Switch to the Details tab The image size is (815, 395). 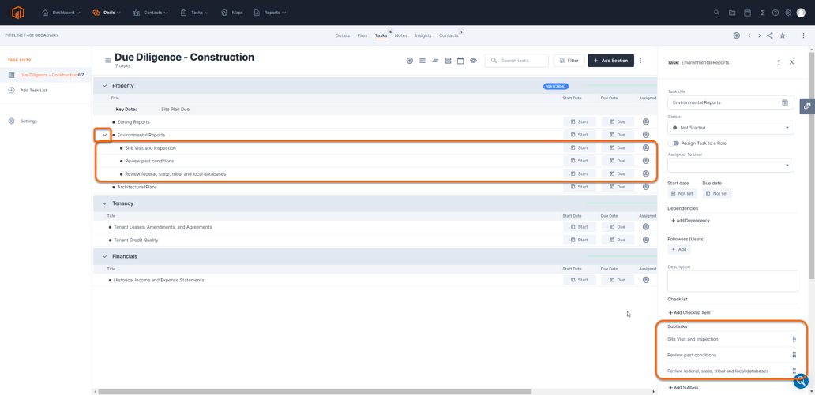(x=343, y=35)
